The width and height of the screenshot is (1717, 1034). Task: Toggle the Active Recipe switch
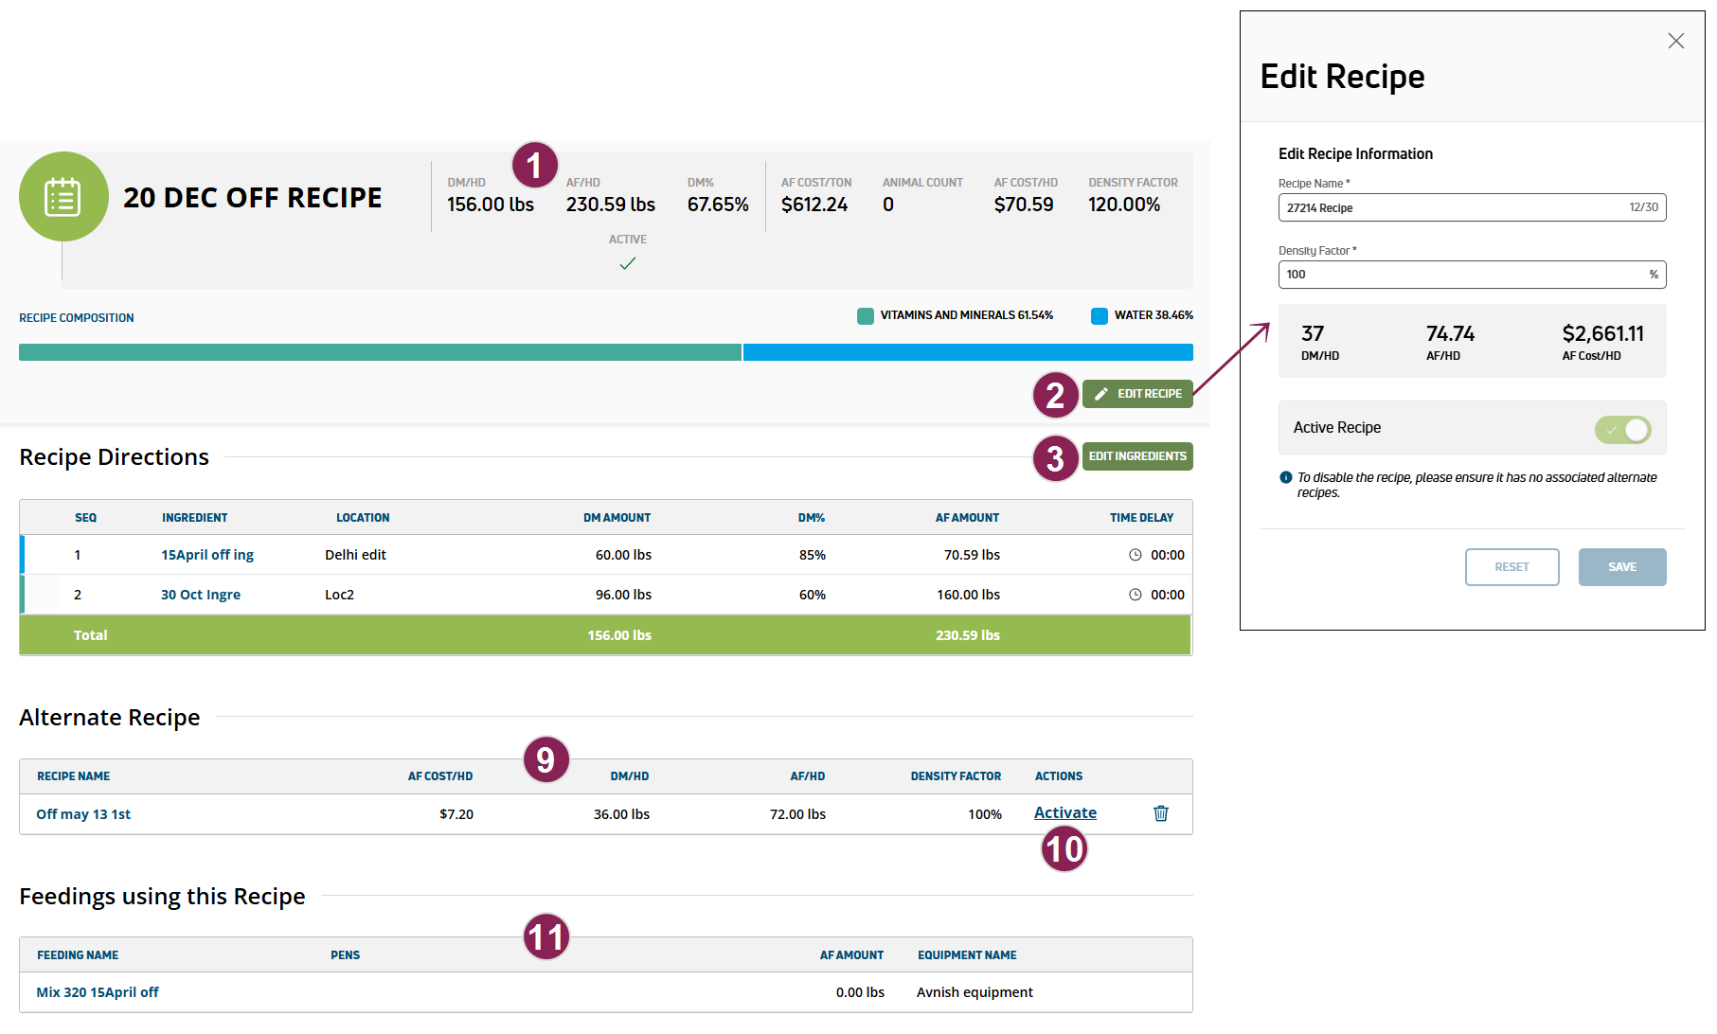[1622, 429]
